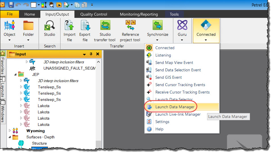Click the Structure surface globe icon

[21, 143]
